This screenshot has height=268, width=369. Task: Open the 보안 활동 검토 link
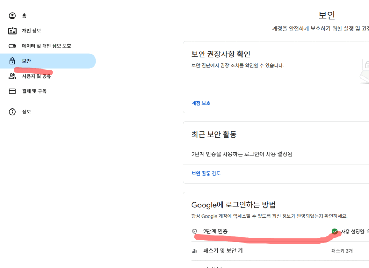206,174
